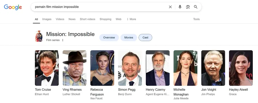Click the Simon Pegg name link
This screenshot has width=258, height=103.
(x=127, y=90)
